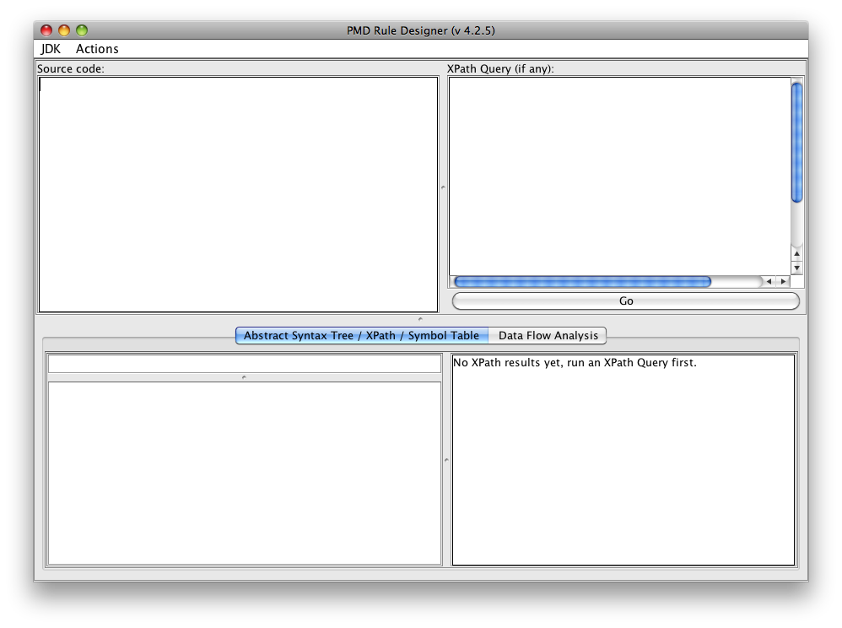Viewport: 842px width, 628px height.
Task: Switch to Data Flow Analysis tab
Action: coord(548,336)
